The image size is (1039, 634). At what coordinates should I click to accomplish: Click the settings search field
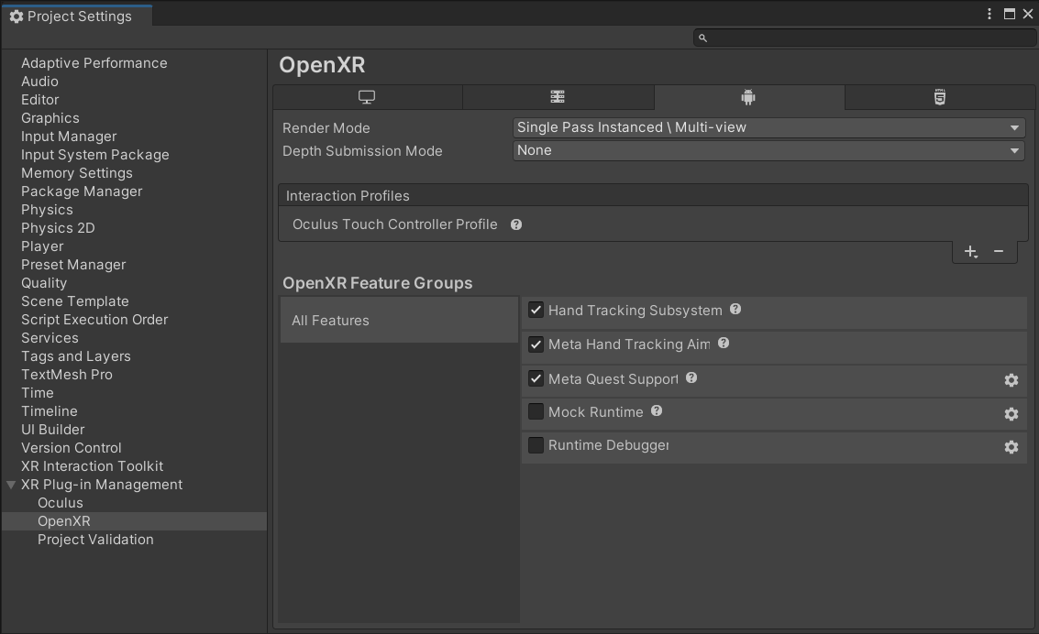[865, 38]
